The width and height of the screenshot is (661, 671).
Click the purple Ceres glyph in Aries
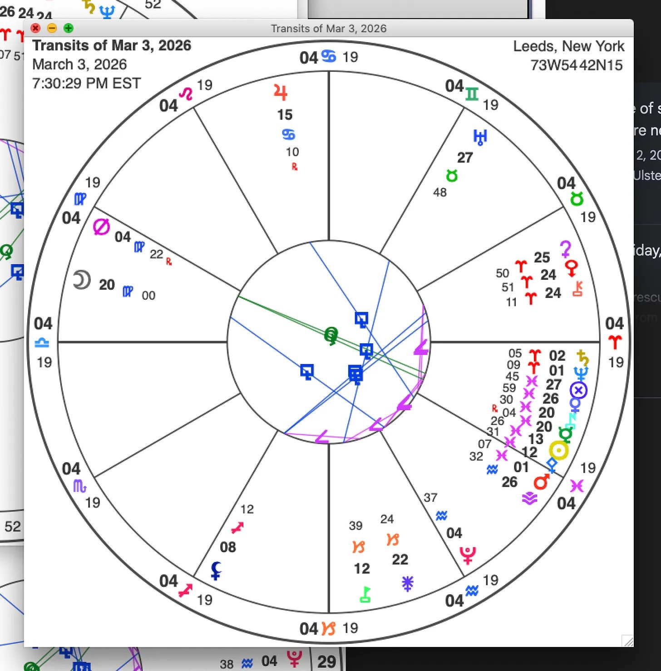[x=566, y=249]
